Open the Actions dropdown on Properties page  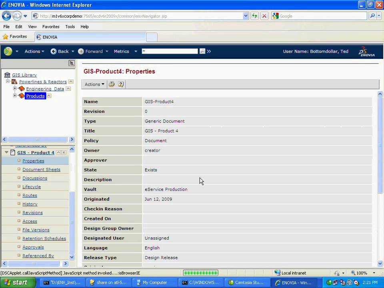coord(94,84)
